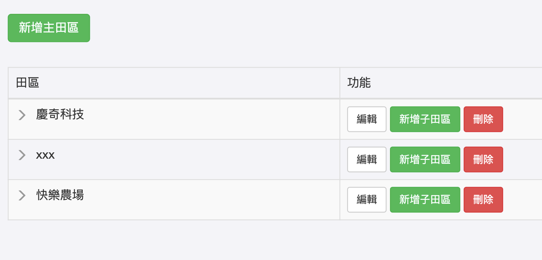Open 編輯 for 快樂農場
Screen dimensions: 542x260
[367, 199]
